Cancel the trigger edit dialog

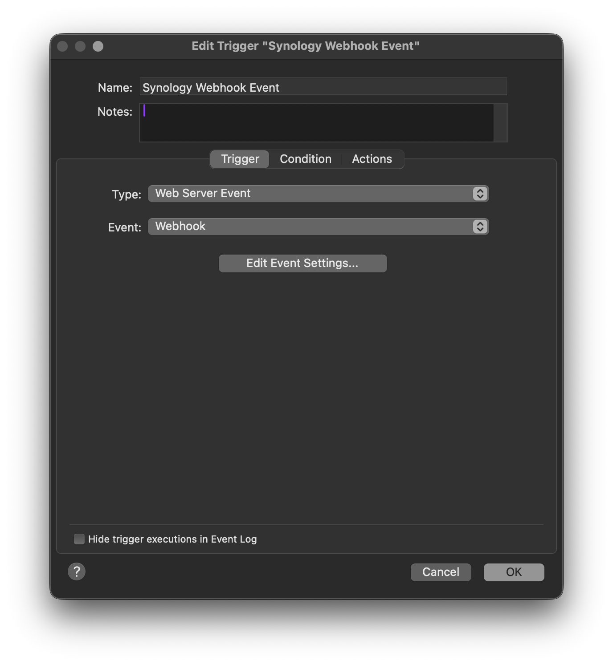(x=441, y=572)
